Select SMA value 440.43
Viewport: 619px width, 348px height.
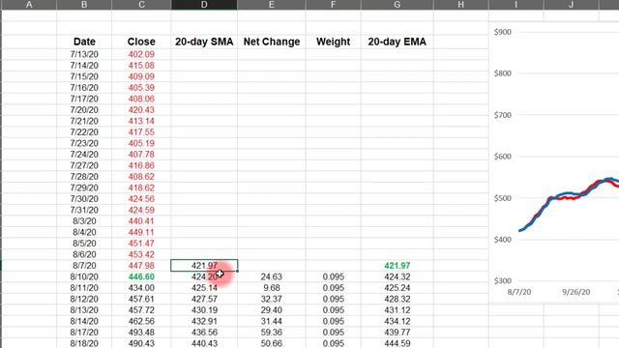(x=204, y=343)
